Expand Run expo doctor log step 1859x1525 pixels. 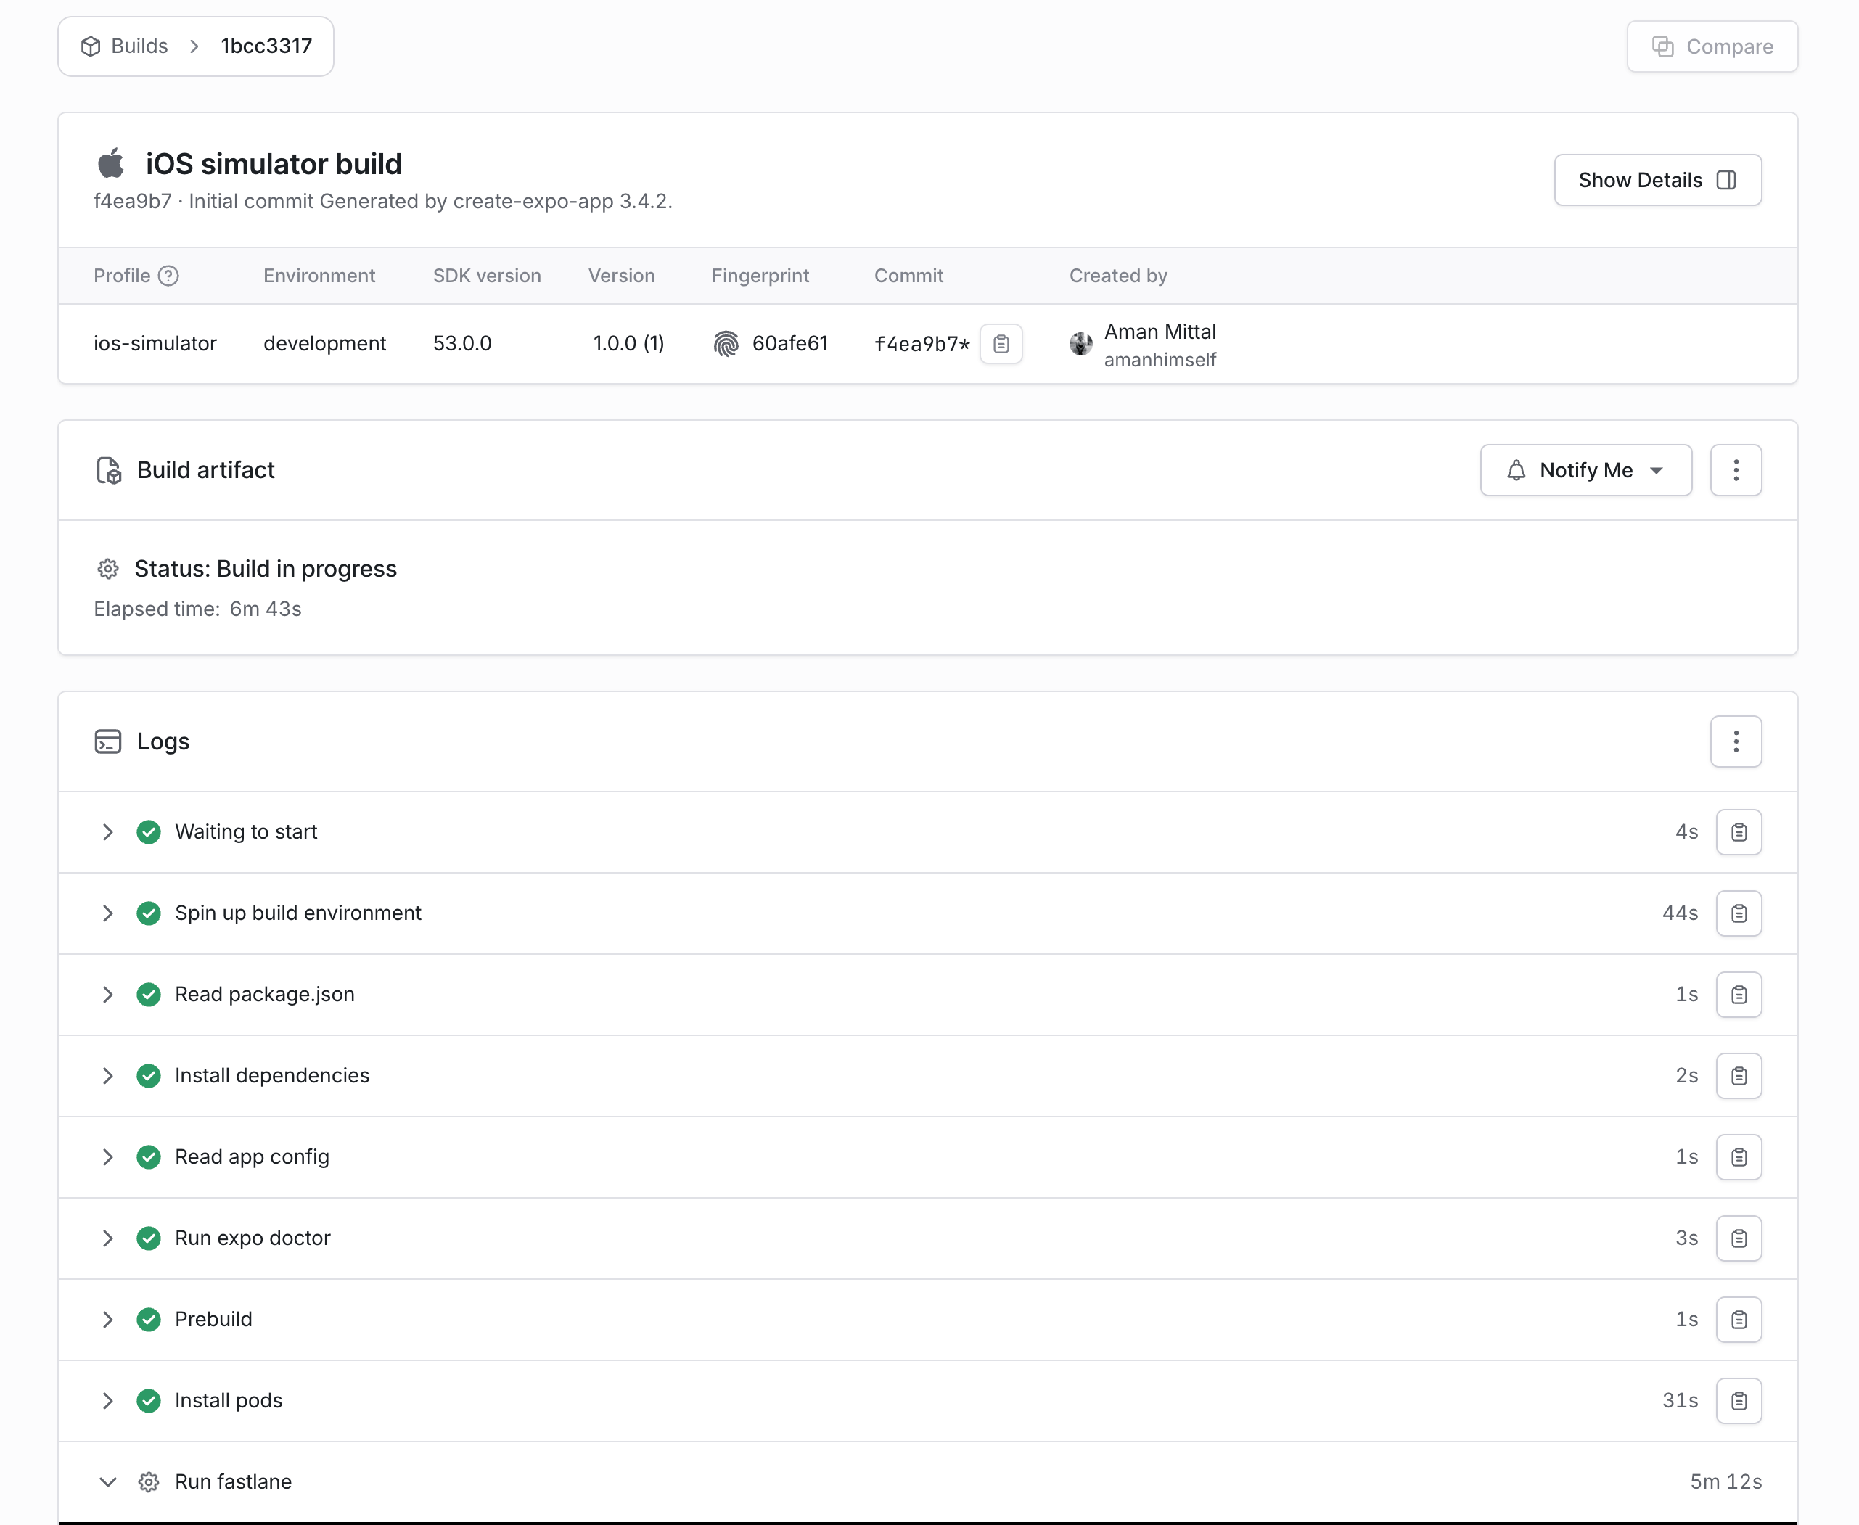point(107,1238)
